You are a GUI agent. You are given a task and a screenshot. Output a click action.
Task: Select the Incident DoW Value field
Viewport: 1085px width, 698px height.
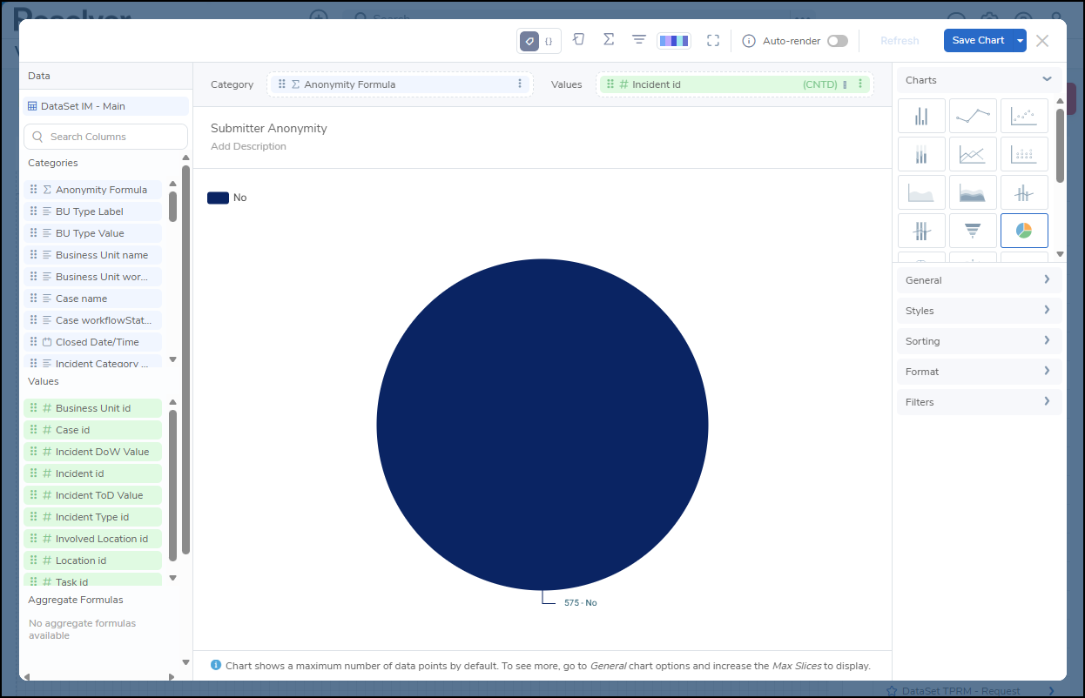pyautogui.click(x=93, y=452)
